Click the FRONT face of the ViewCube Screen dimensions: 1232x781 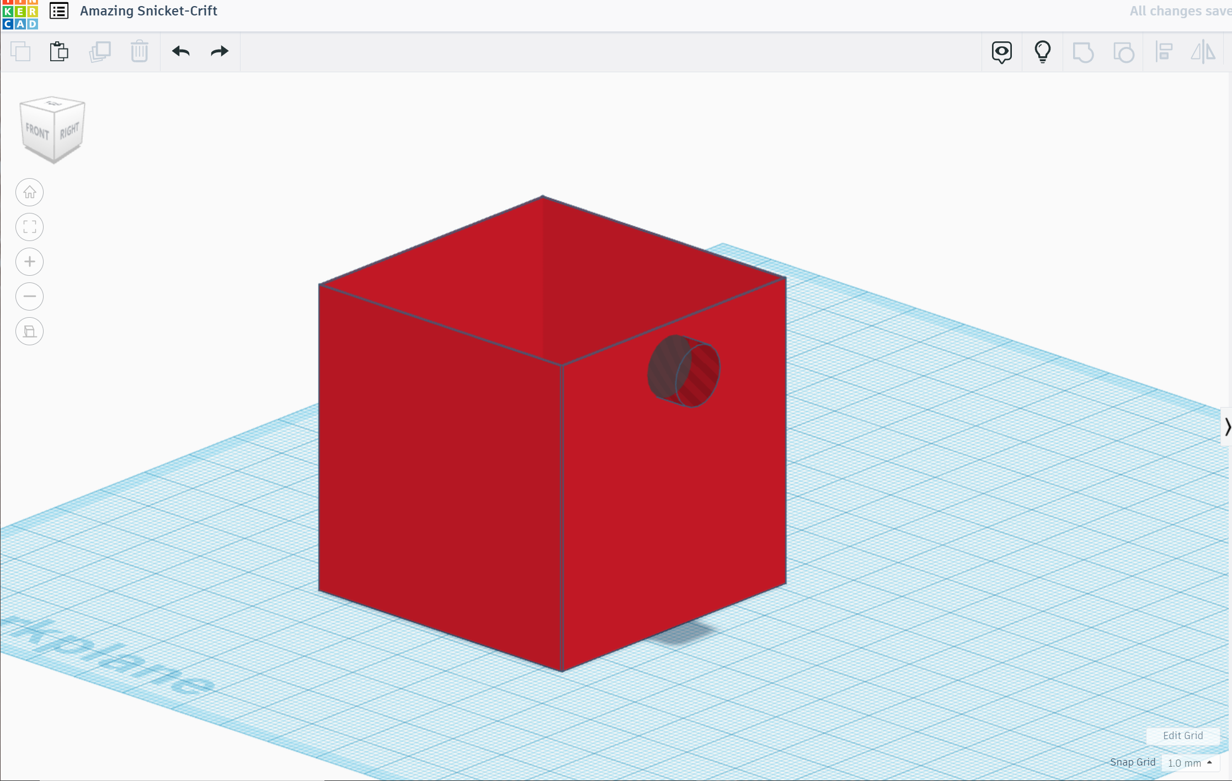pyautogui.click(x=36, y=131)
